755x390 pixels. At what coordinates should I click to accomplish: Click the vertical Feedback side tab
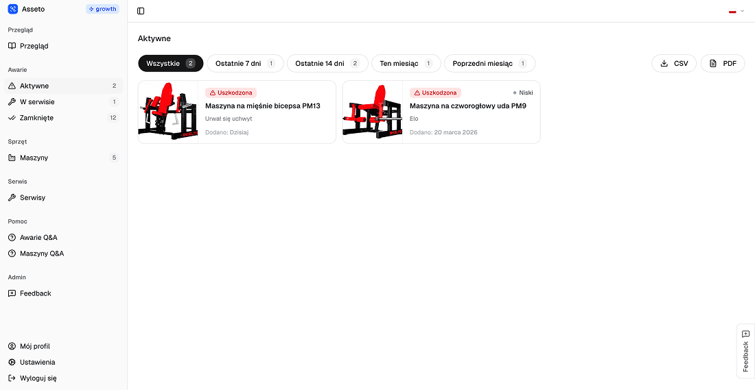(745, 351)
